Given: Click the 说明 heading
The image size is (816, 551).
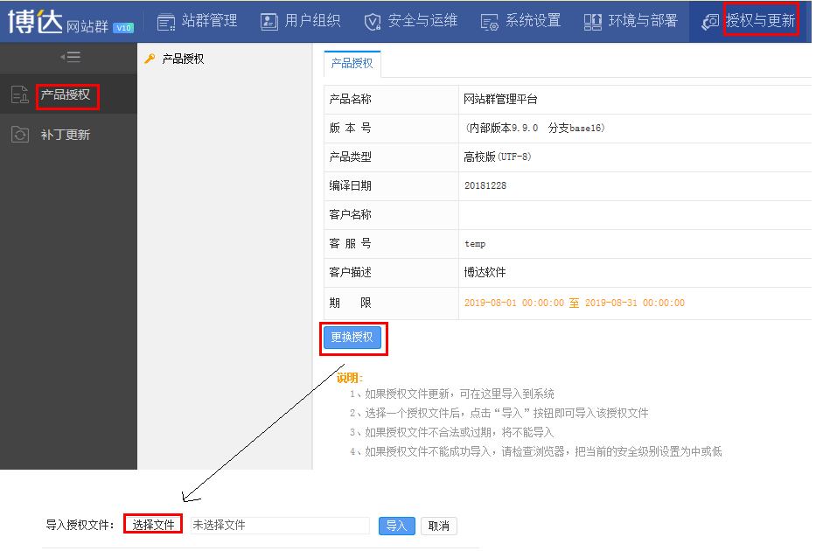Looking at the screenshot, I should tap(350, 378).
